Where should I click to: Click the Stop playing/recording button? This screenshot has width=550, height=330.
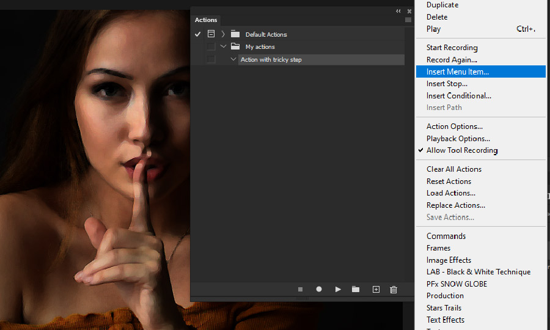(x=300, y=290)
